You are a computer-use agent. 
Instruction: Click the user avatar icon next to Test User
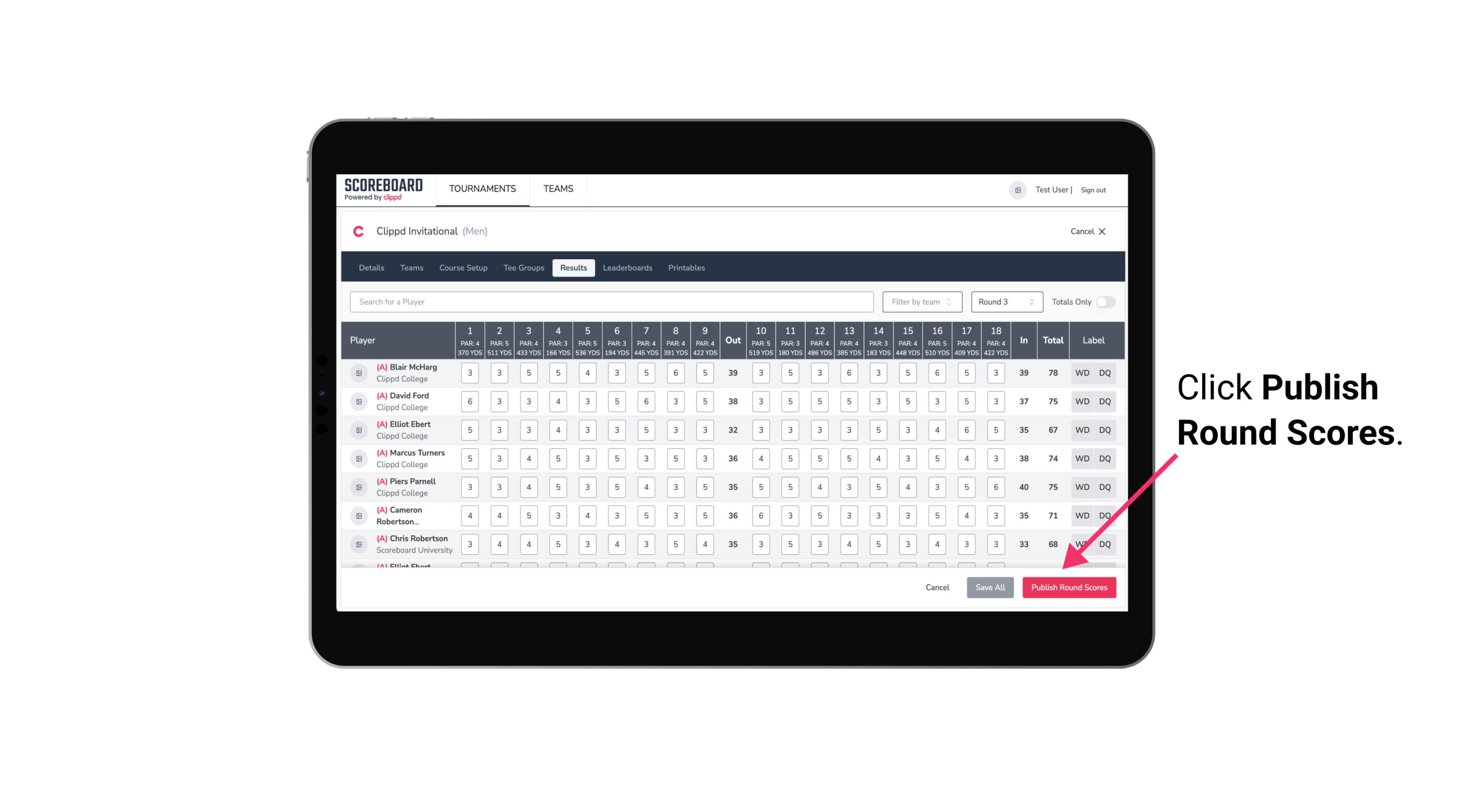tap(1018, 189)
